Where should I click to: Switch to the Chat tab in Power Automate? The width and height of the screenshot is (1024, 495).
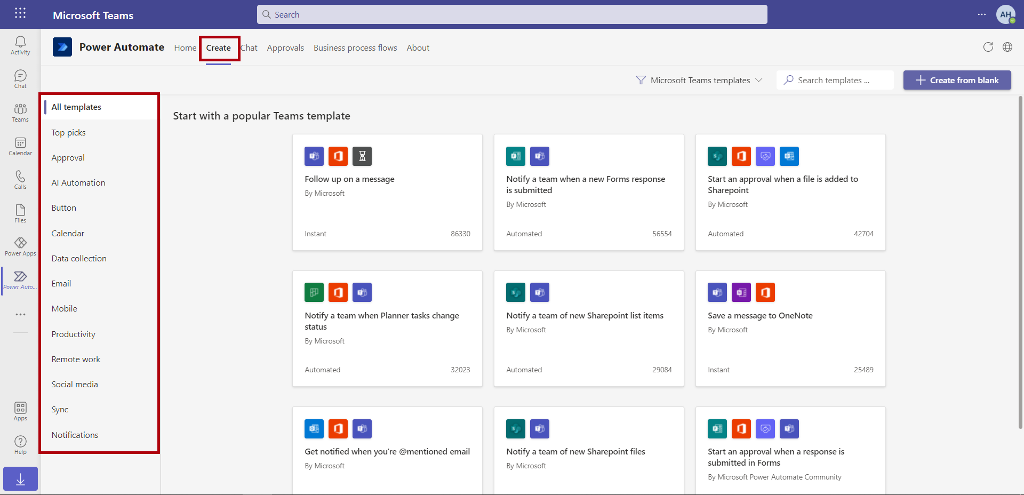tap(249, 48)
